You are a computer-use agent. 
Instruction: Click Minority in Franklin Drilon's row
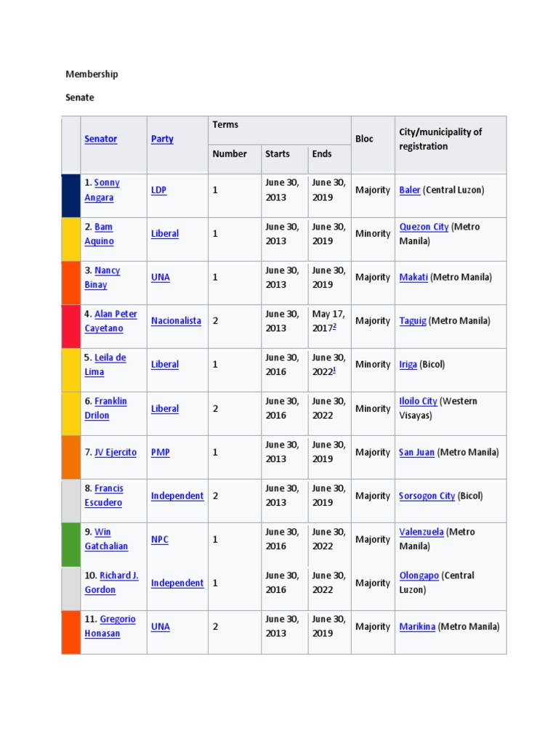point(373,408)
